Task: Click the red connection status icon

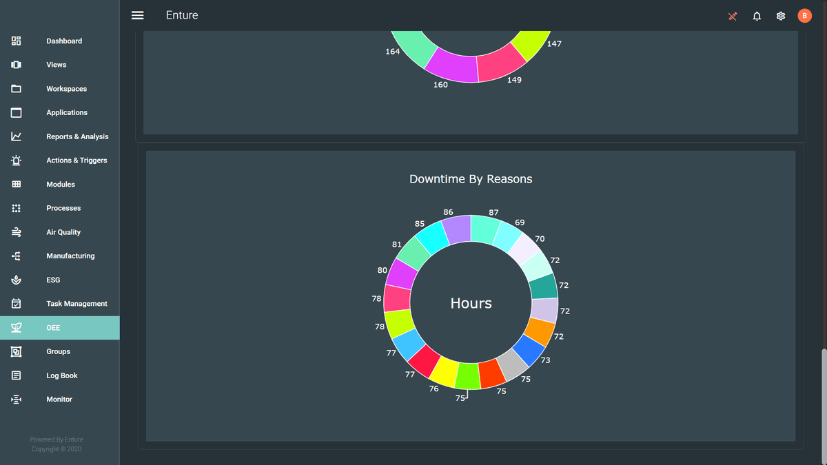Action: (x=732, y=16)
